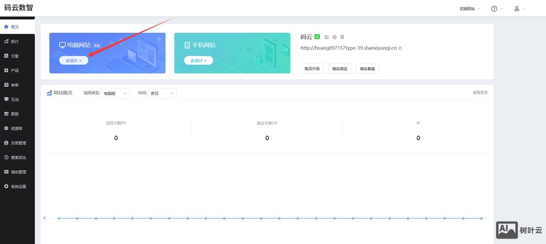Screen dimensions: 546x244
Task: Open the 时间 昨日 dropdown
Action: [162, 93]
